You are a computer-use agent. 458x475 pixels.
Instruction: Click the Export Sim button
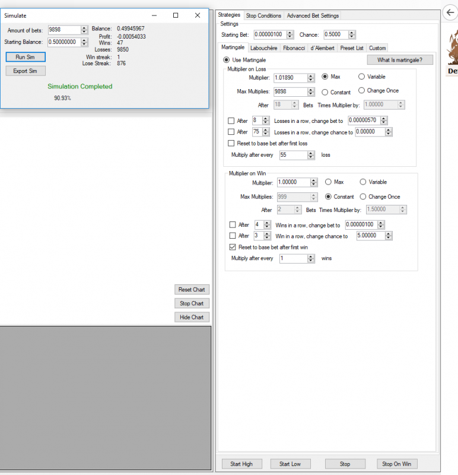[26, 71]
